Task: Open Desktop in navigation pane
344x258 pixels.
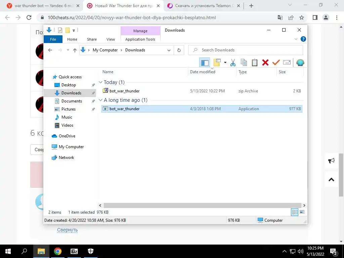Action: 69,85
